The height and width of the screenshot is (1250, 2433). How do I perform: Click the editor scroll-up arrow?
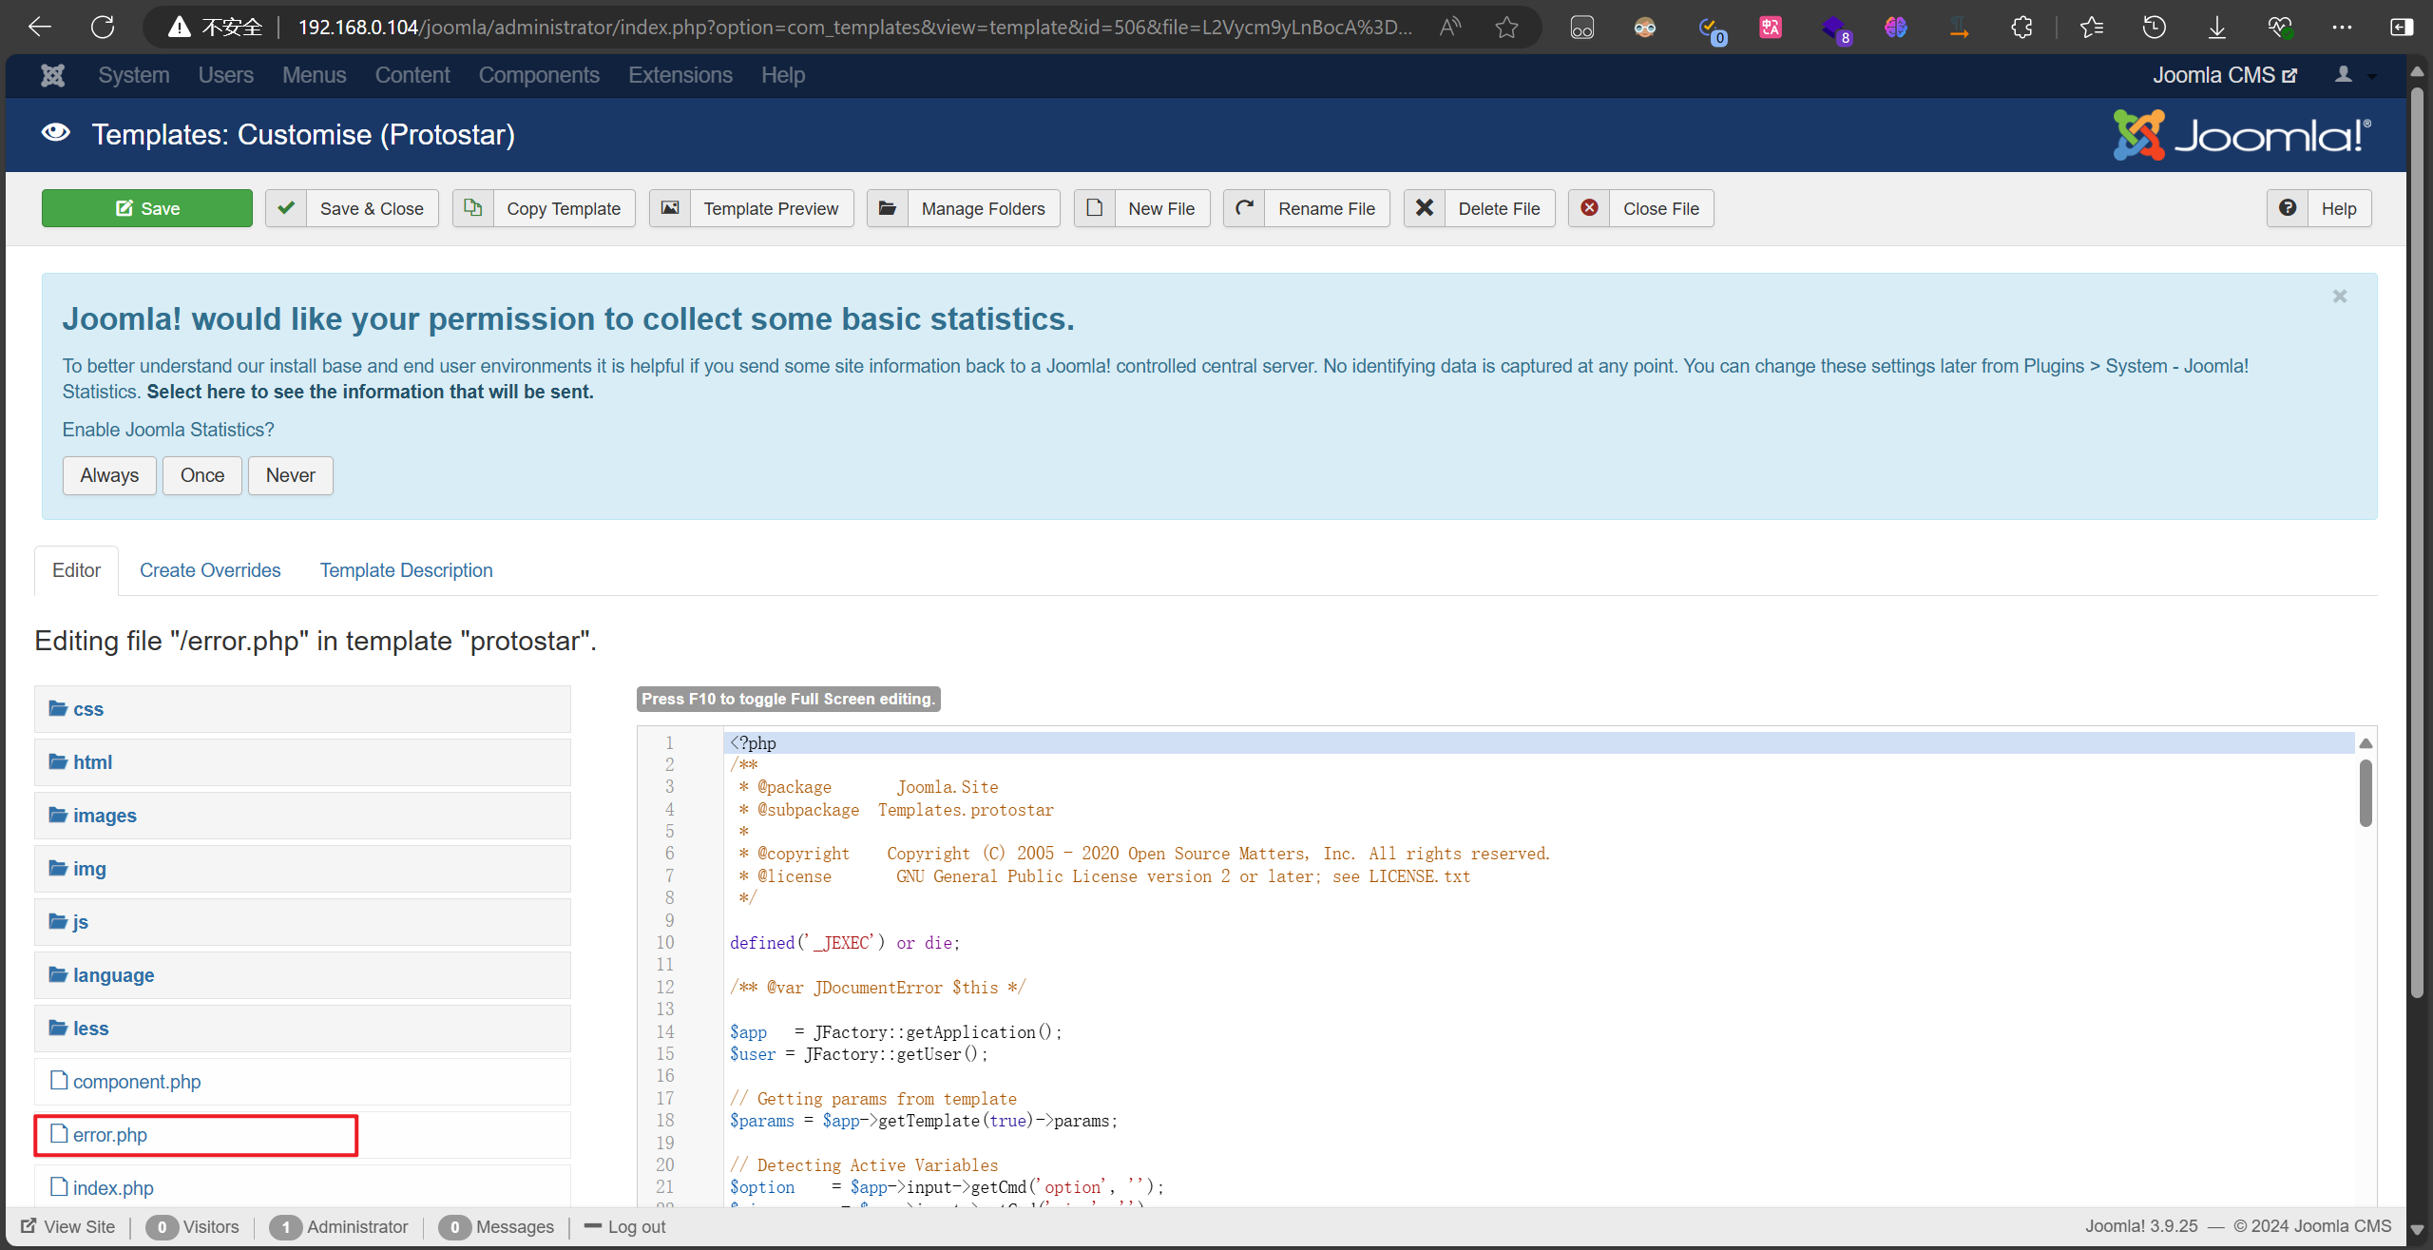pyautogui.click(x=2366, y=743)
